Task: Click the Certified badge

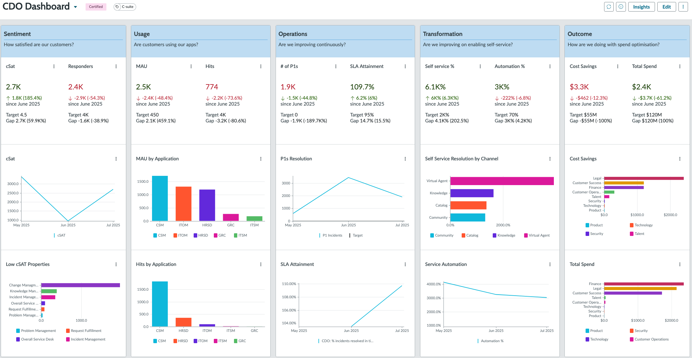Action: pyautogui.click(x=96, y=7)
